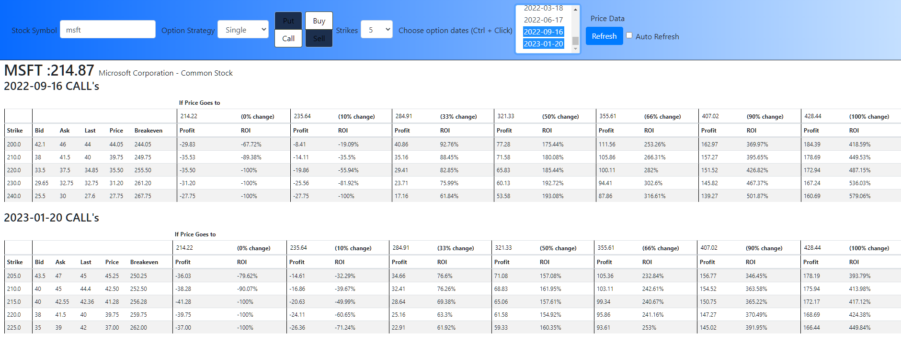The height and width of the screenshot is (344, 901).
Task: Click the date list scroll down arrow
Action: tap(575, 49)
